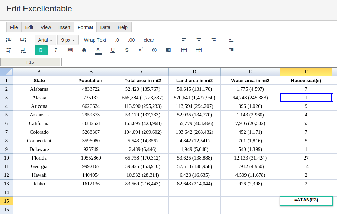Click the cell borders icon
337x214 pixels.
pos(70,50)
